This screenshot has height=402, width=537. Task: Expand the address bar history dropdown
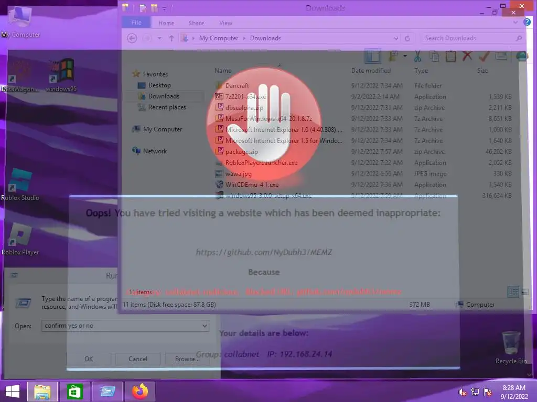(x=396, y=38)
